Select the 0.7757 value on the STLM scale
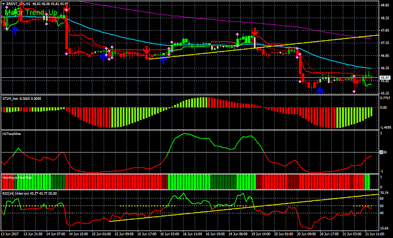Screen dimensions: 393x238 385,98
